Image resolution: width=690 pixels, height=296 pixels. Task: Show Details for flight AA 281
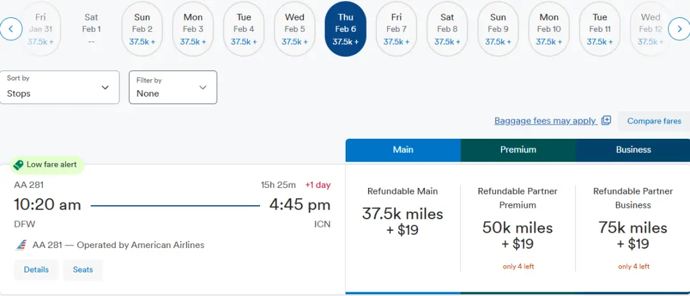coord(36,270)
